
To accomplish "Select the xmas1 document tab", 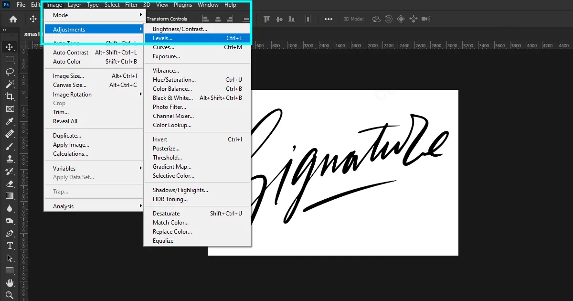I will (x=31, y=34).
